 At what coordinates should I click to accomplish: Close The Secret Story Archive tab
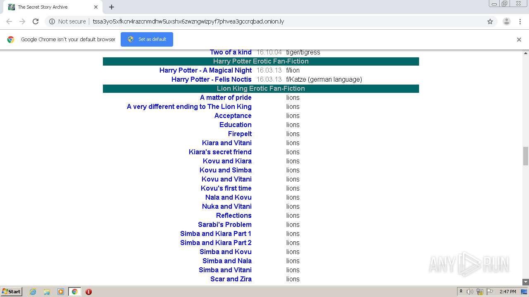(96, 7)
